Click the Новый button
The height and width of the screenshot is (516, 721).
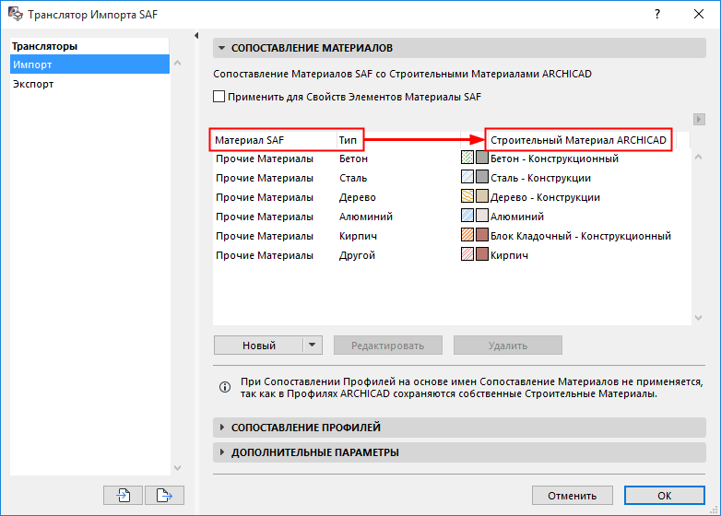(x=259, y=345)
